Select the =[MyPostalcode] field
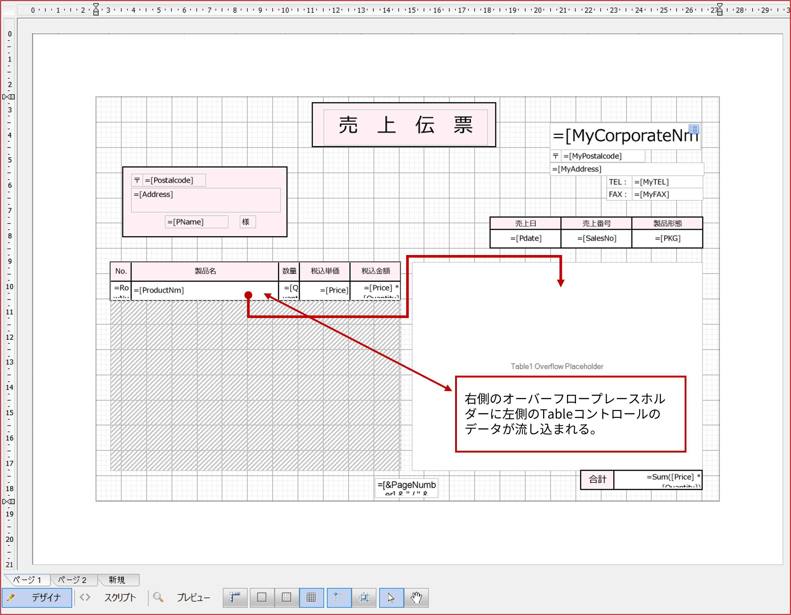The image size is (791, 615). click(603, 156)
